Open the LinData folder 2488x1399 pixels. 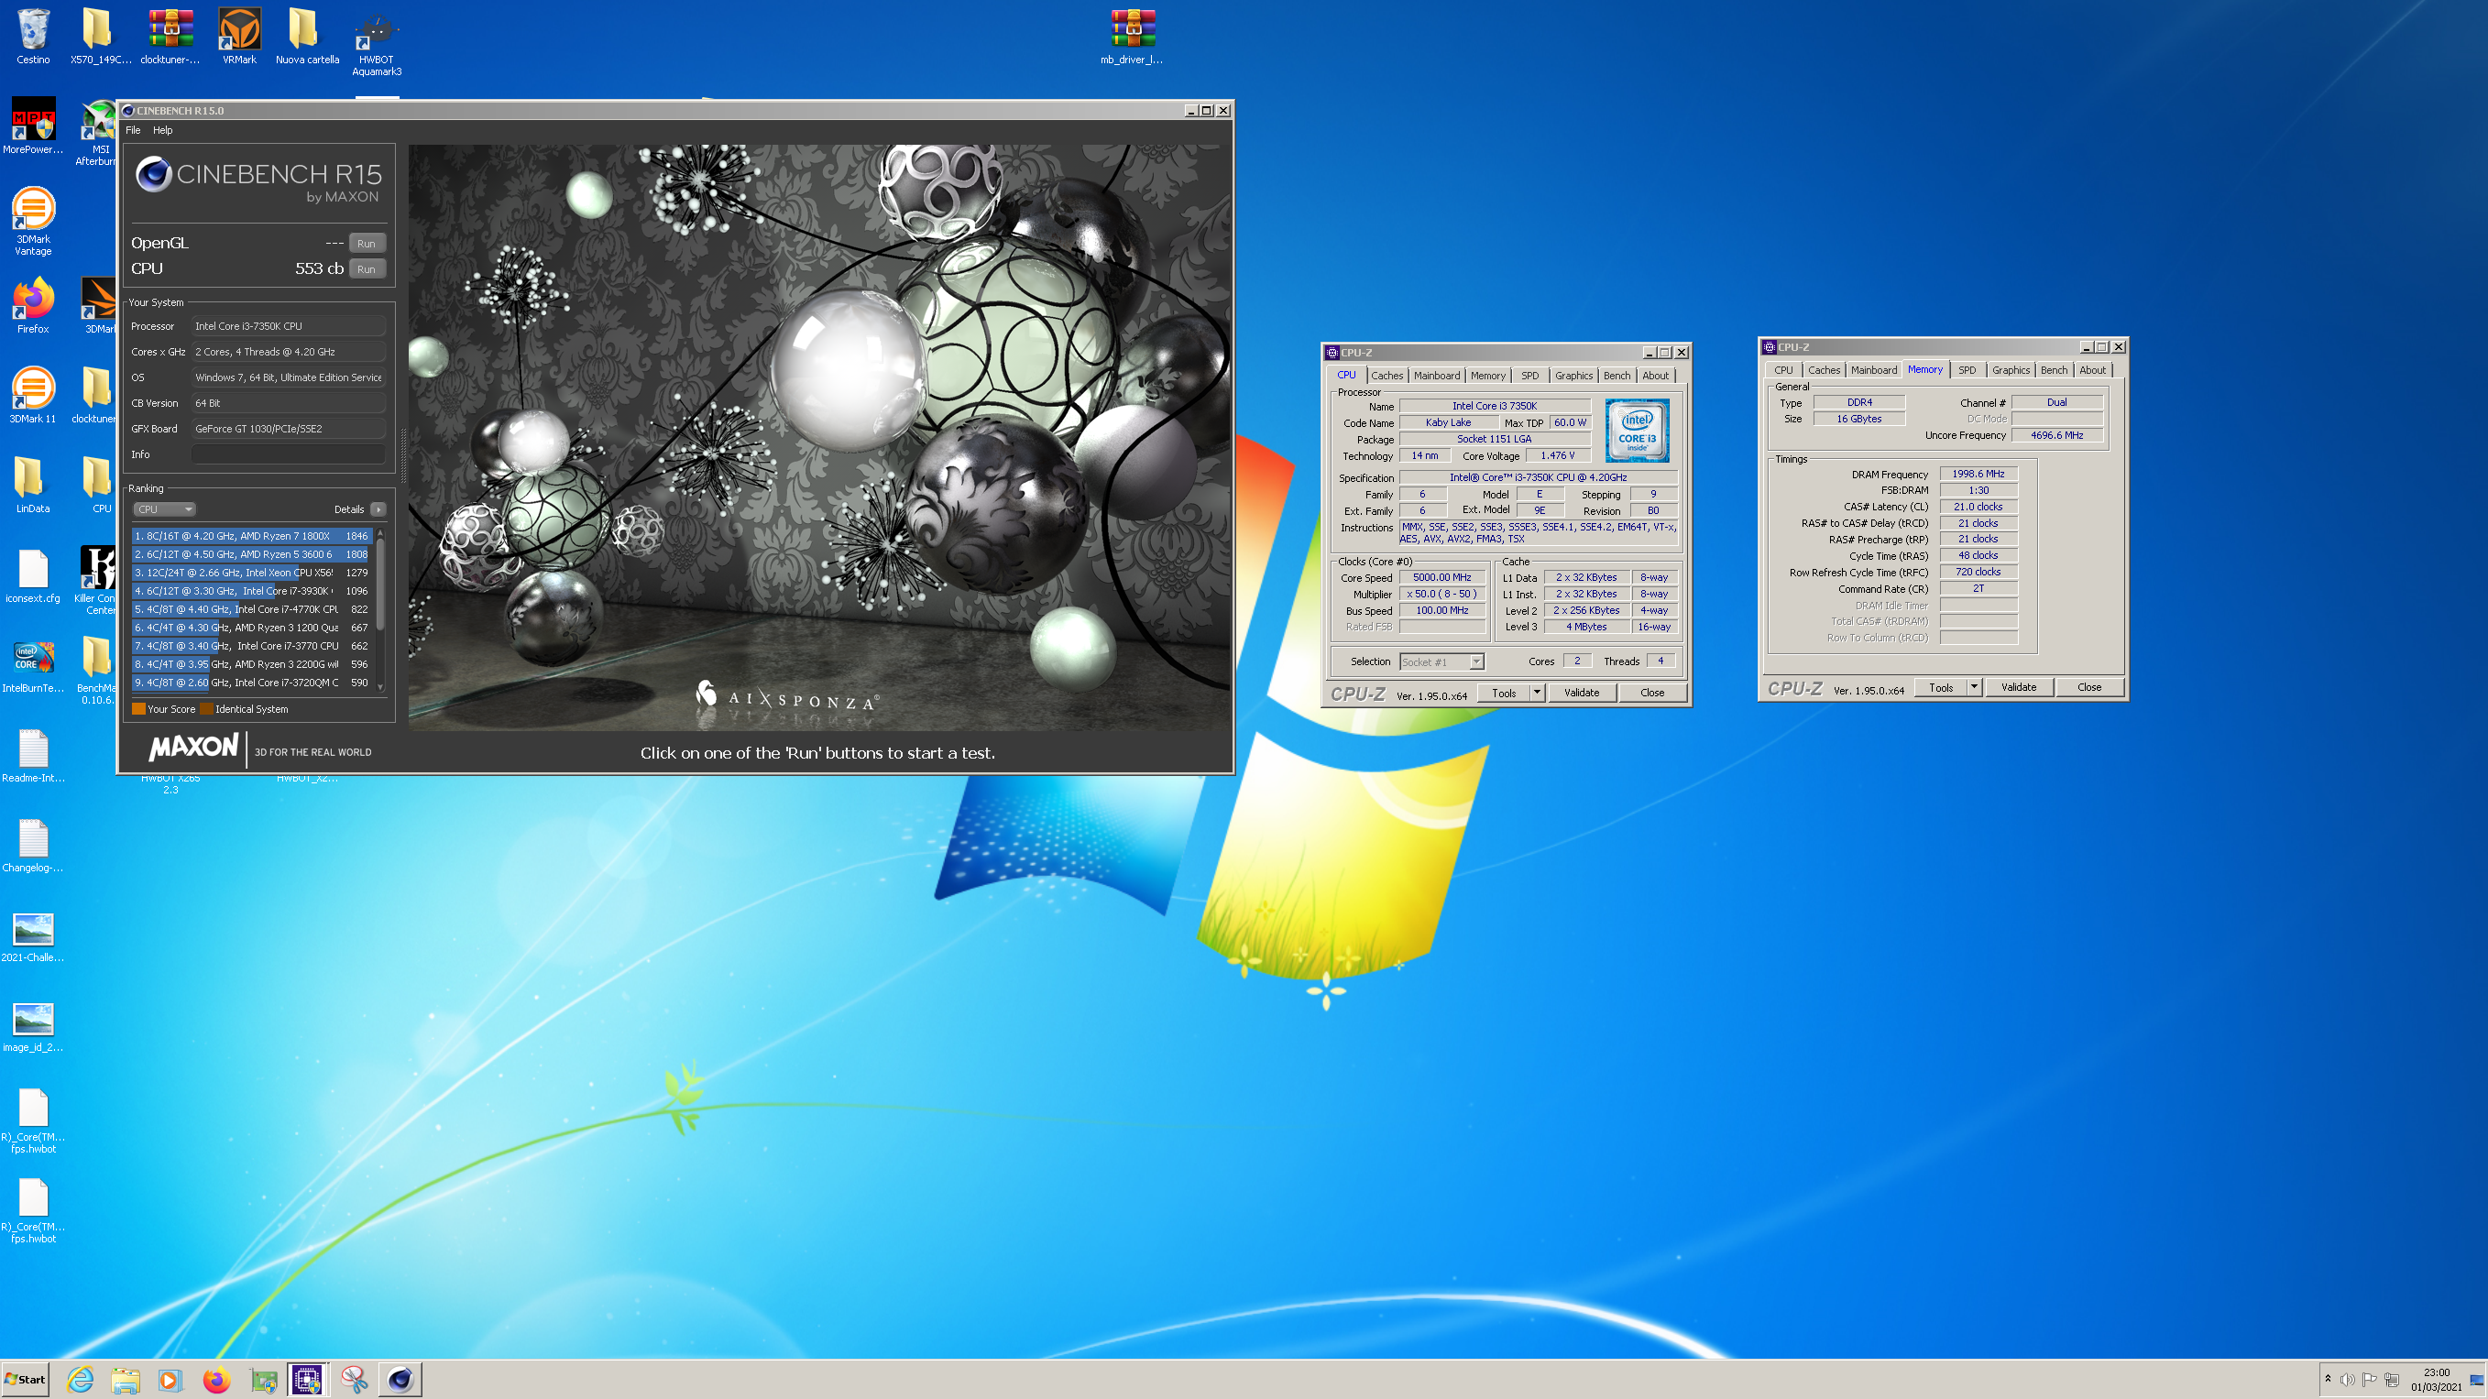33,486
